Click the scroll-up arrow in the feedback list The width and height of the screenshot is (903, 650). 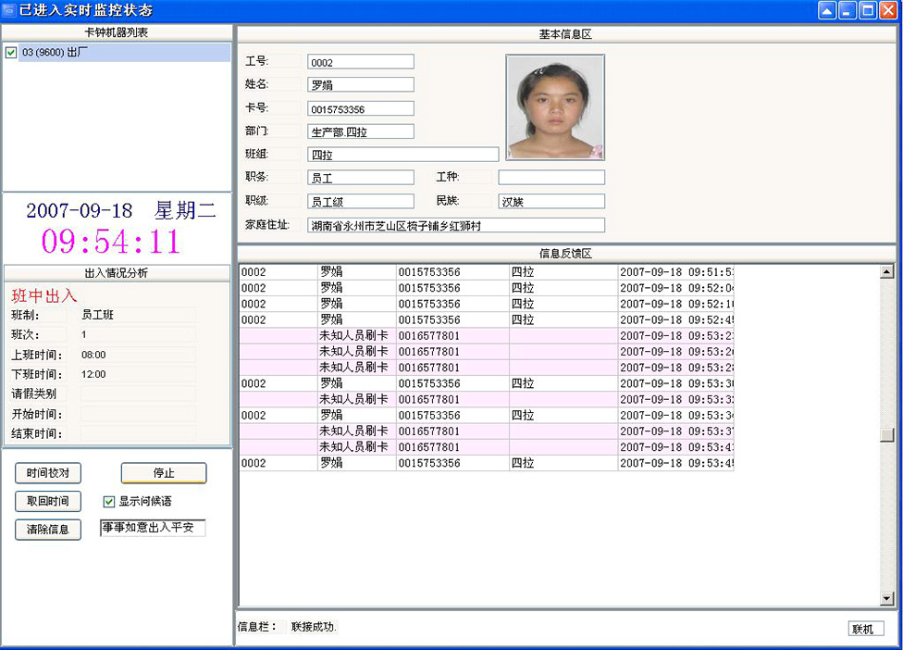887,272
